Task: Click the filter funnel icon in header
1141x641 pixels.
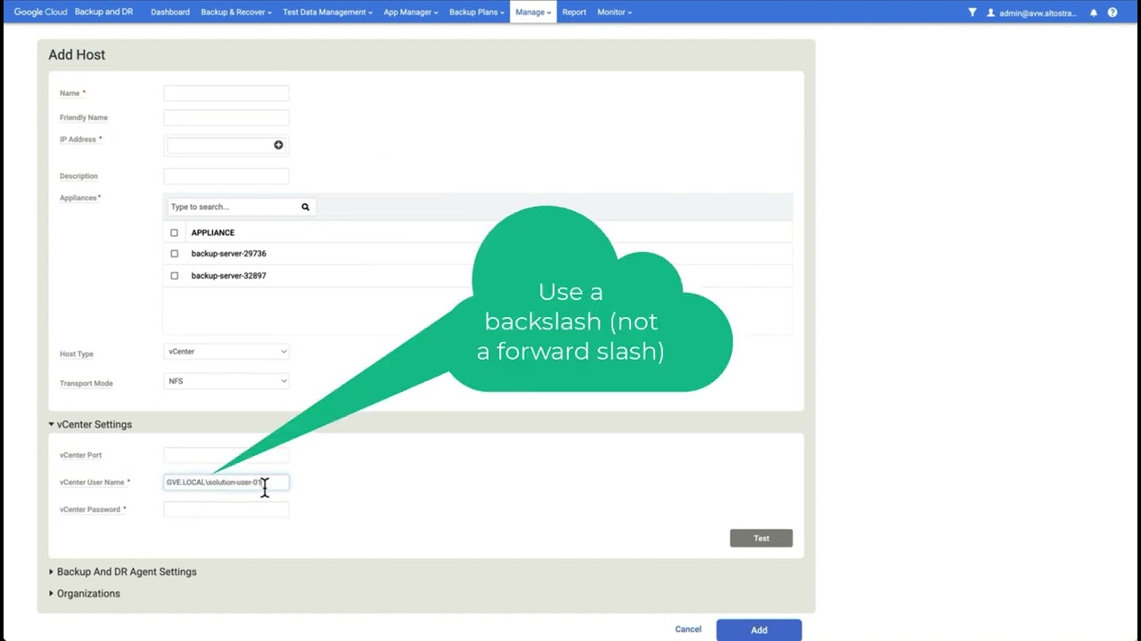Action: [973, 12]
